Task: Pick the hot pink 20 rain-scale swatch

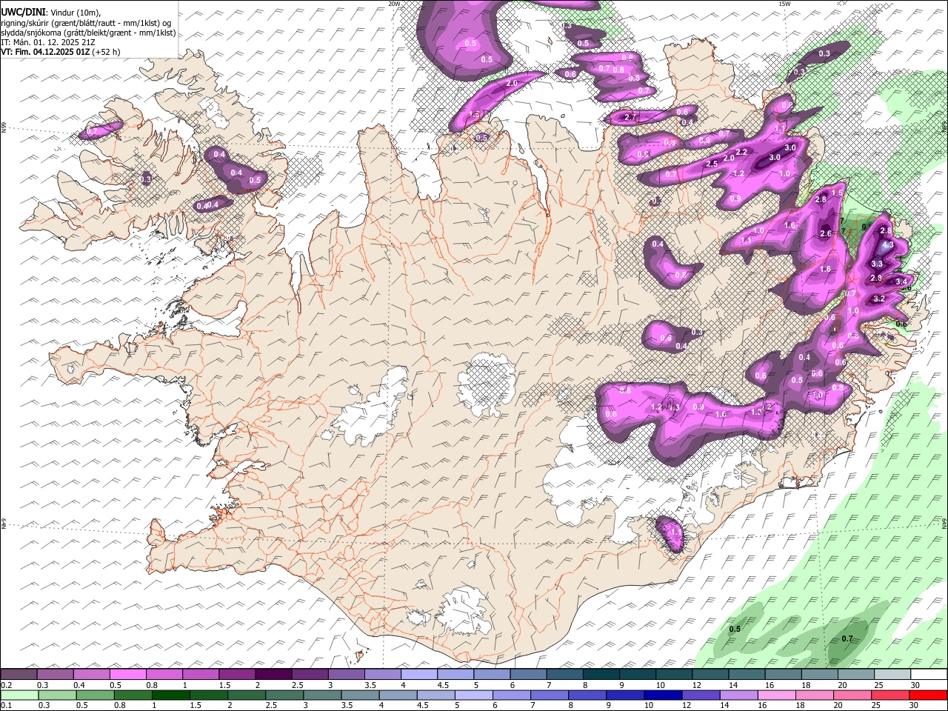Action: tap(852, 695)
